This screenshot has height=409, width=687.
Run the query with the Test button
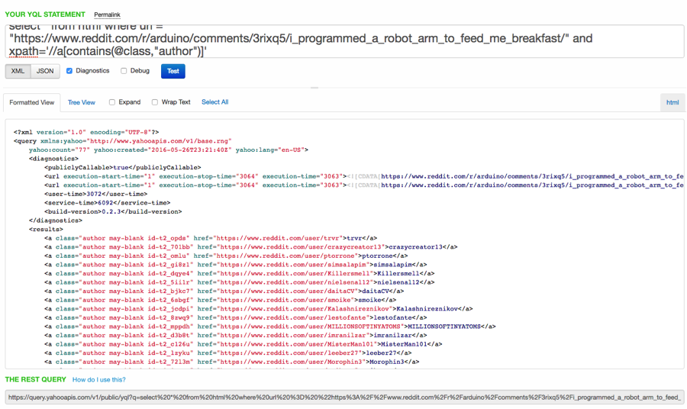[x=173, y=71]
